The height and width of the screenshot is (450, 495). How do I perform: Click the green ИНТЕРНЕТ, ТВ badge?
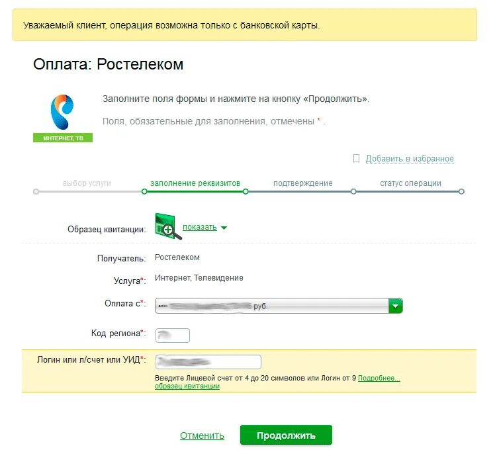(63, 138)
